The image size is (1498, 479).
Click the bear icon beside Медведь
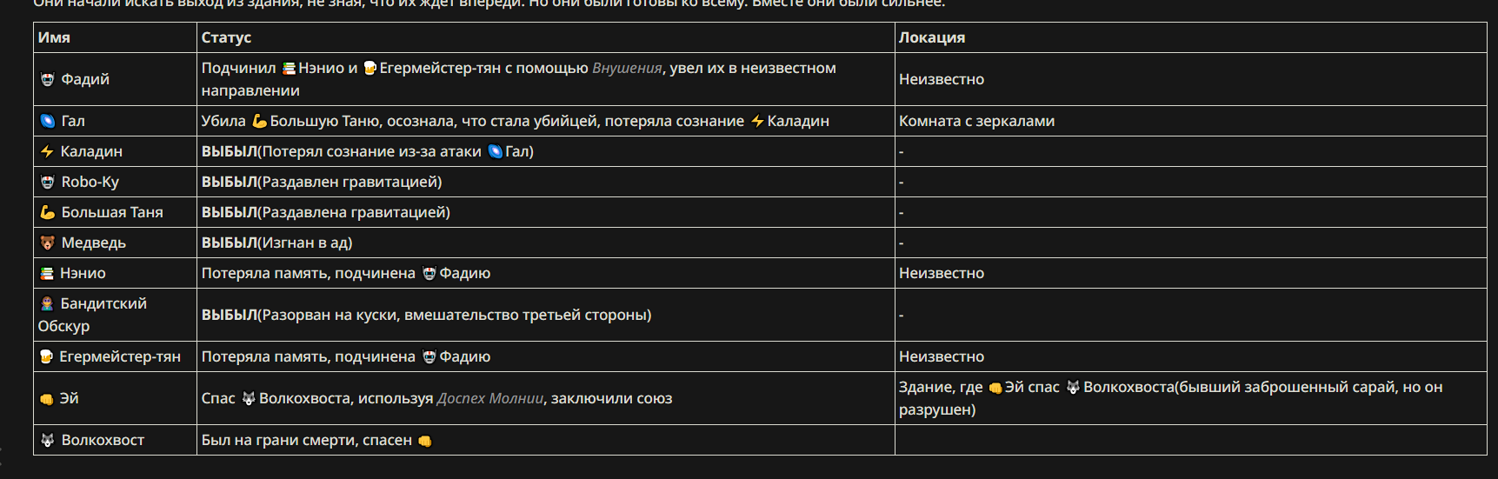(48, 243)
